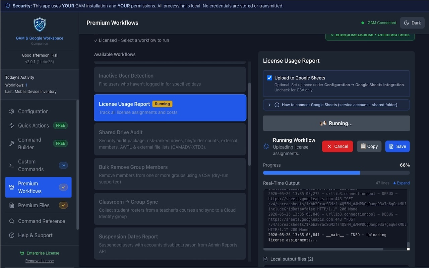Click the resize handle of output console
This screenshot has height=268, width=429.
[x=408, y=249]
